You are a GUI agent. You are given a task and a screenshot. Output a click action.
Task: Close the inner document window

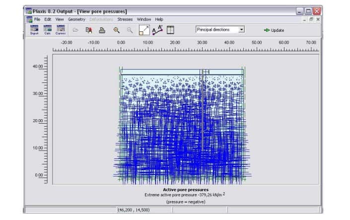click(318, 19)
